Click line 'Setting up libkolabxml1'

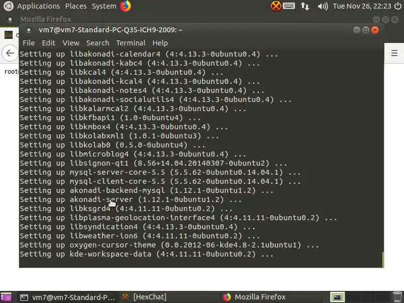(119, 136)
